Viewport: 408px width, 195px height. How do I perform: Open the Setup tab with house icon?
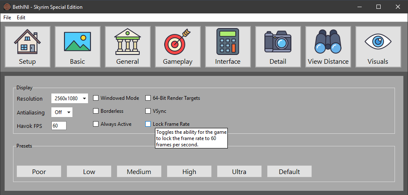point(27,47)
